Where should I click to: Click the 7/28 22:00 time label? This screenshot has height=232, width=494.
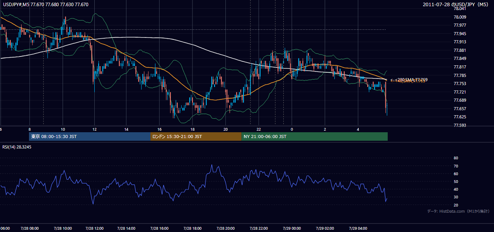pos(259,228)
